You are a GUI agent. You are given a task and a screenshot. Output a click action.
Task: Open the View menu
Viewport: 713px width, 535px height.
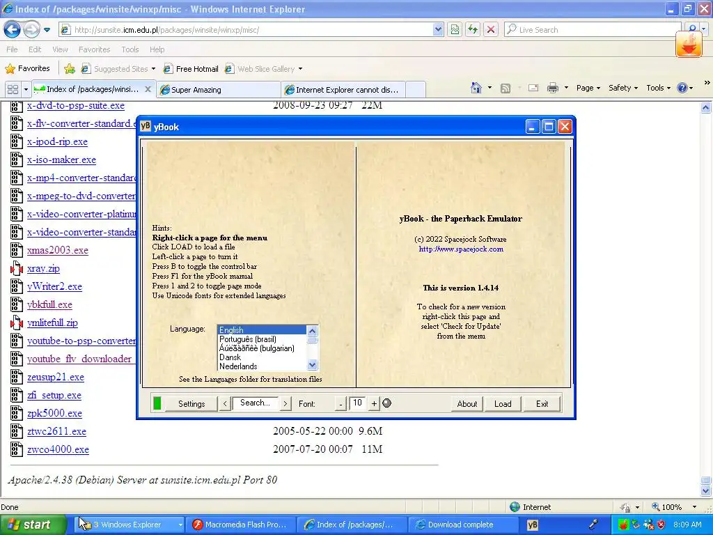tap(60, 49)
